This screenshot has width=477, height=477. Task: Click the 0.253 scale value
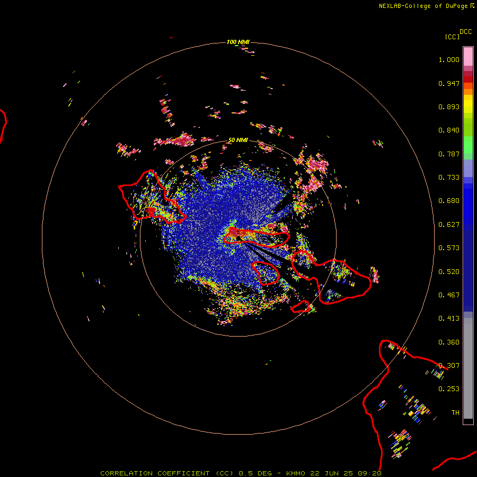point(449,389)
